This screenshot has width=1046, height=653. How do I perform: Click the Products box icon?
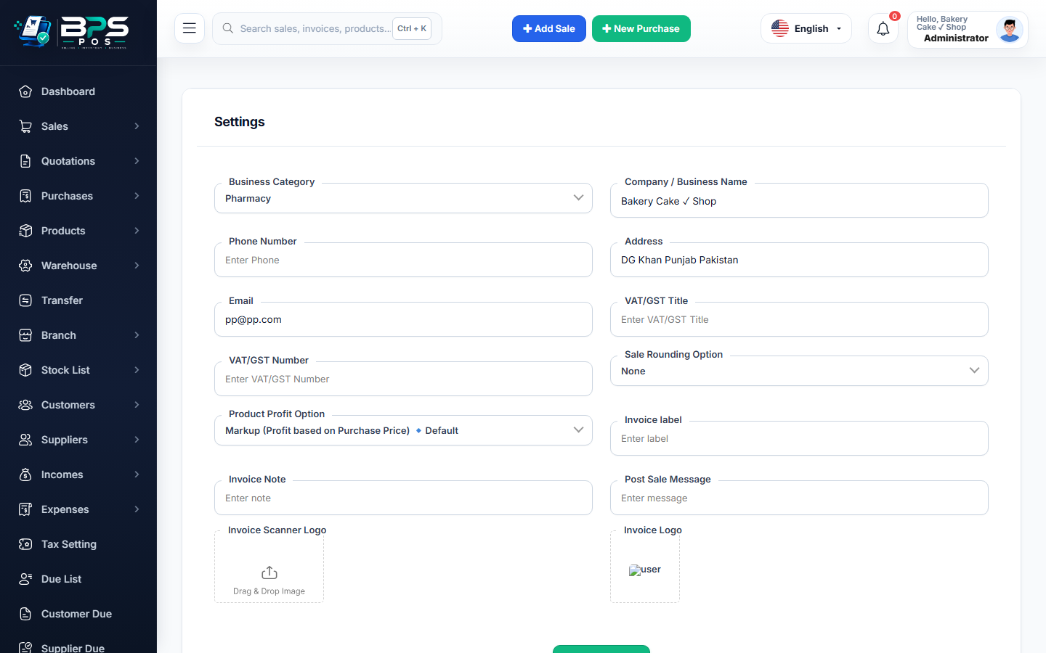pos(25,231)
